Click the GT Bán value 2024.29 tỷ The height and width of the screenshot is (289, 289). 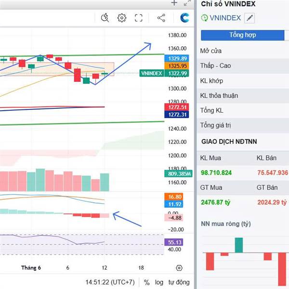272,202
